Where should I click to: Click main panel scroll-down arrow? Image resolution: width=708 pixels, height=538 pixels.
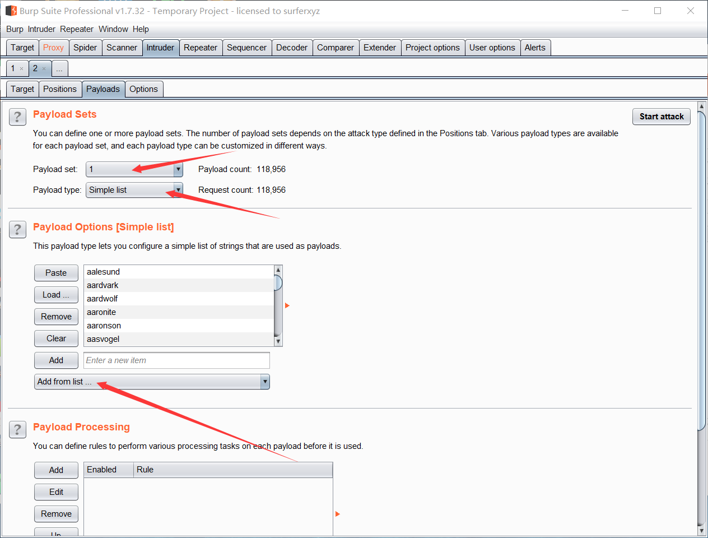701,530
